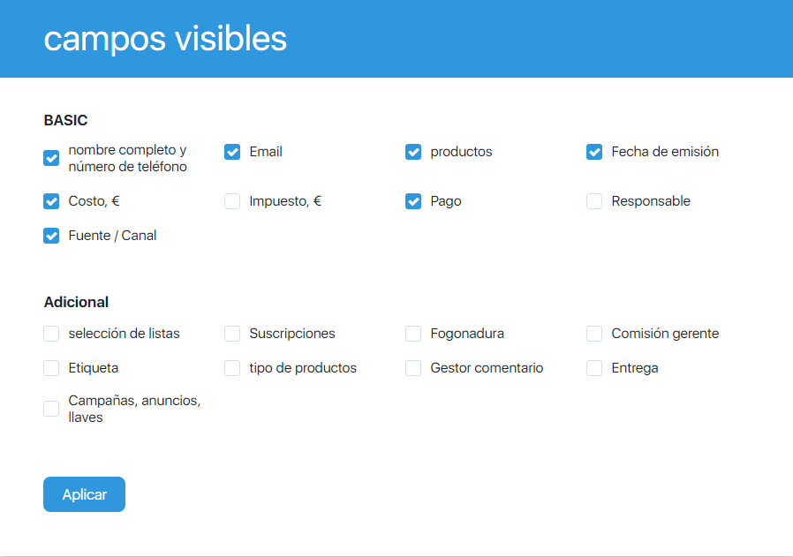Click the campos visibles header title
Screen dimensions: 793x557
tap(165, 39)
